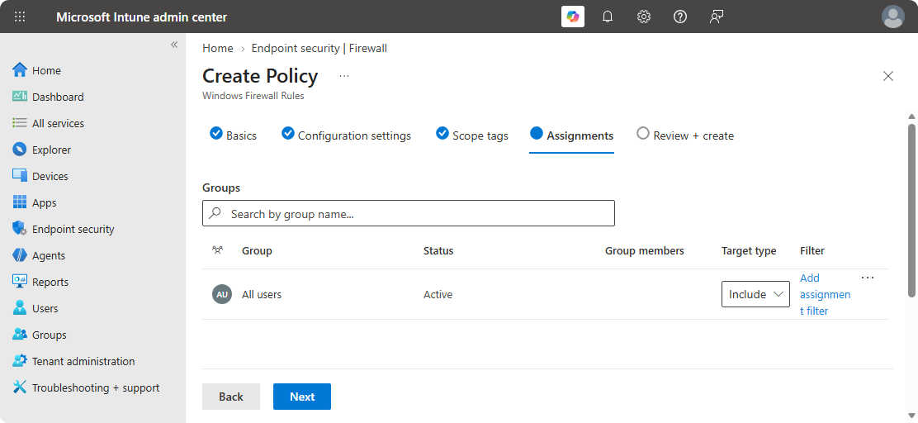Click the Filter column header
The image size is (918, 423).
812,251
